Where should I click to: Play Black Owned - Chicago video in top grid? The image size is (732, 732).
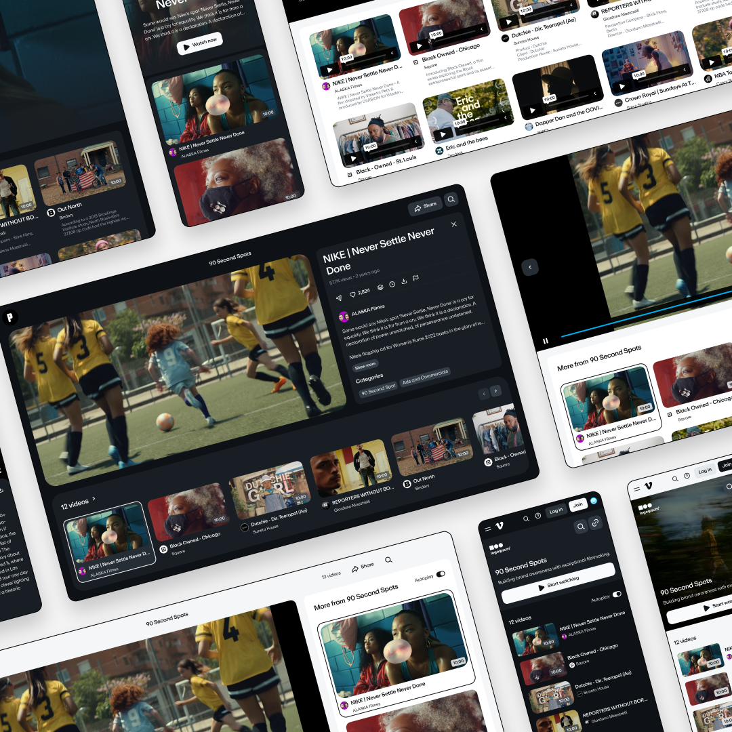pos(420,46)
